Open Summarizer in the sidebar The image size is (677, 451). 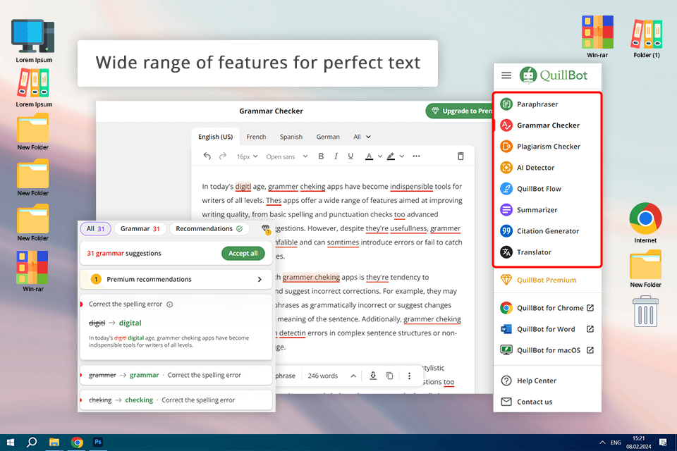click(x=537, y=210)
